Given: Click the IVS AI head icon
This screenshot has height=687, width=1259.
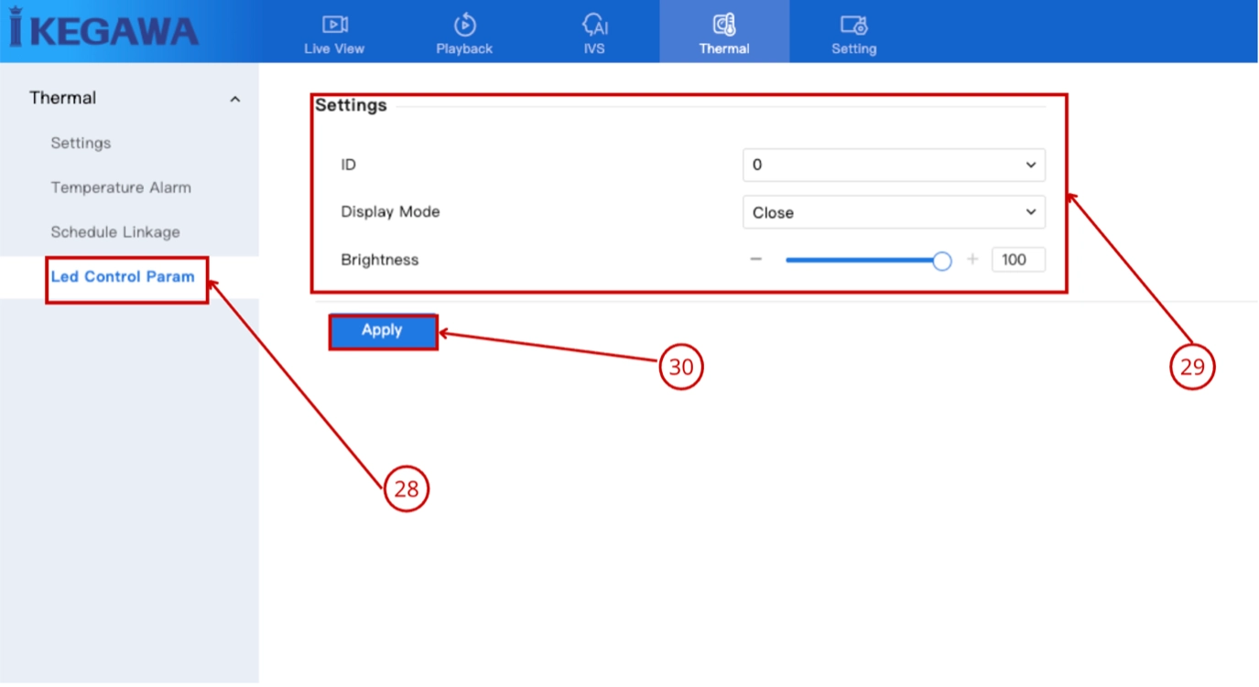Looking at the screenshot, I should click(x=594, y=25).
